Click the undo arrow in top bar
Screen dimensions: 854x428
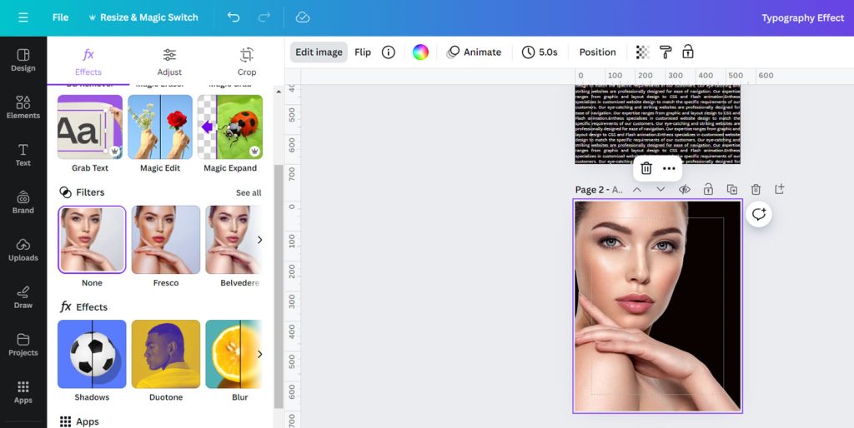[234, 17]
